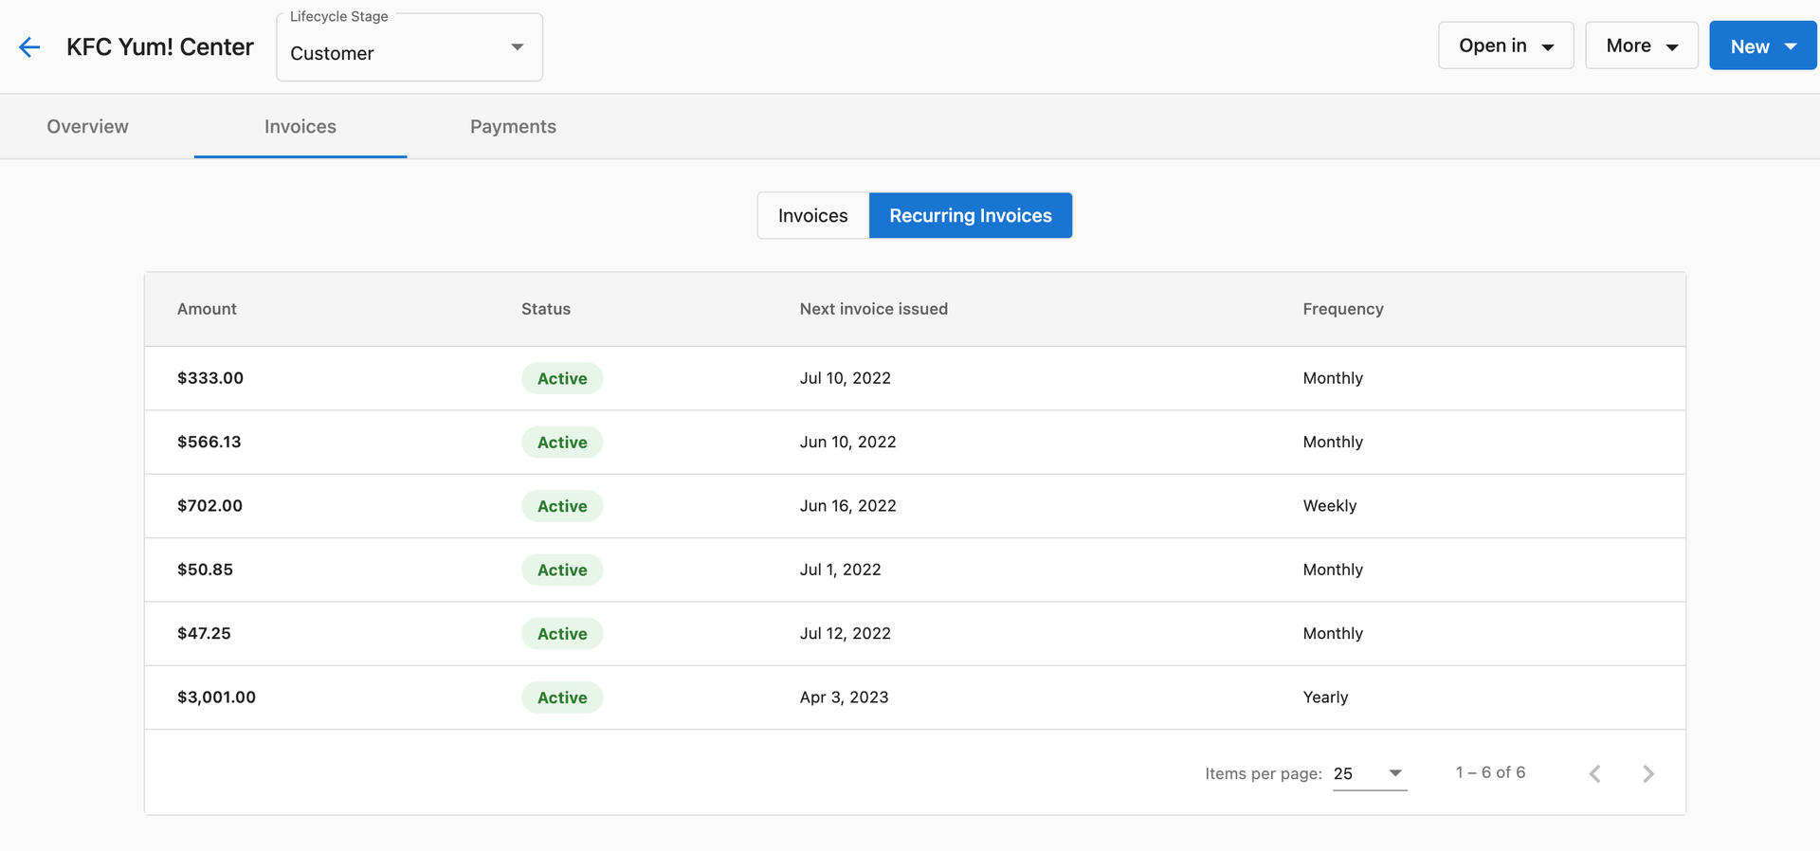Click Active badge on $702.00 row

[x=562, y=506]
